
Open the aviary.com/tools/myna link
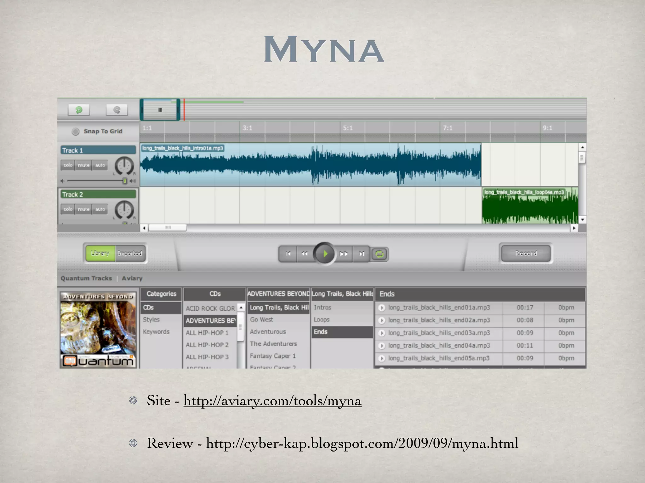pyautogui.click(x=272, y=401)
